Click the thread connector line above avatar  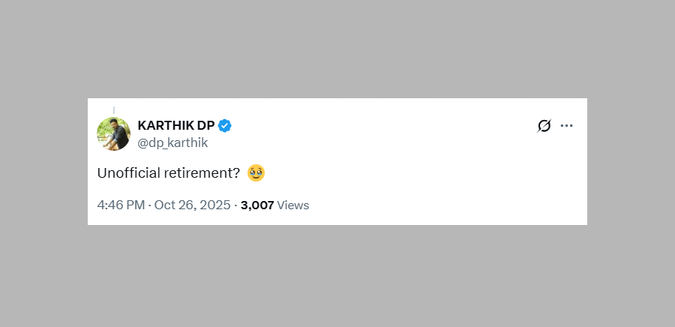114,109
